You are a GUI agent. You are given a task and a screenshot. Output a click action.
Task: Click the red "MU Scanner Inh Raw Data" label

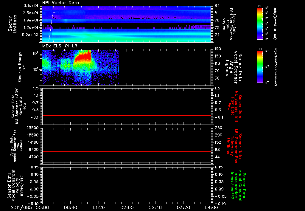point(234,106)
